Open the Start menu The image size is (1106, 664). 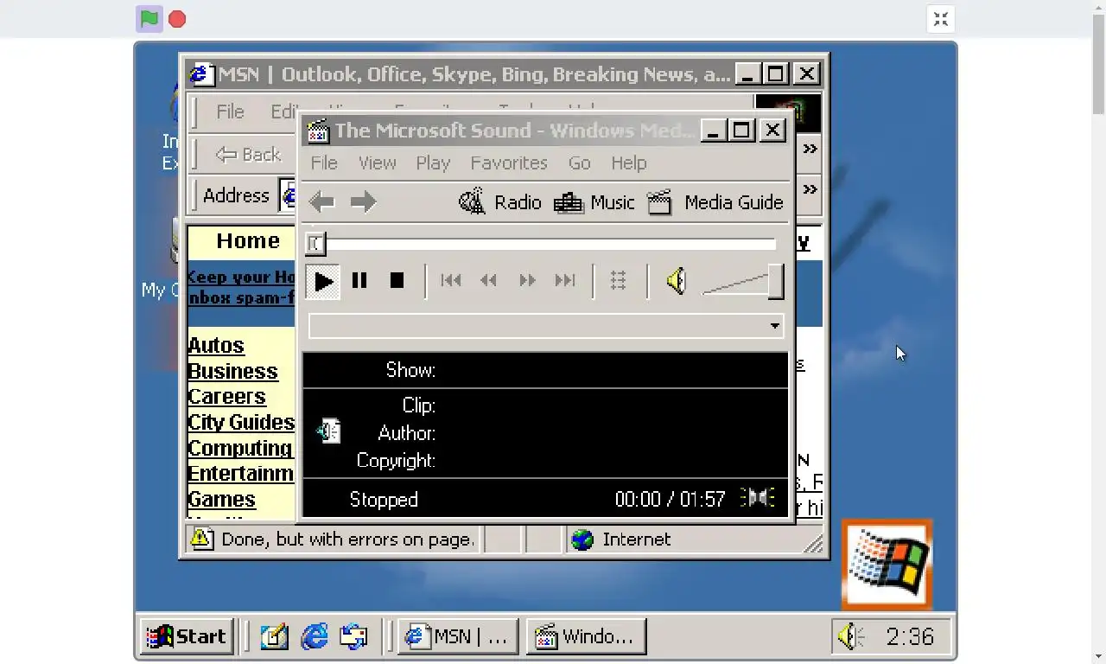[x=188, y=637]
